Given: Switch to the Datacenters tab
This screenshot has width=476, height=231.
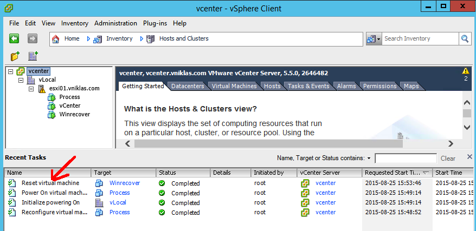Looking at the screenshot, I should point(188,86).
